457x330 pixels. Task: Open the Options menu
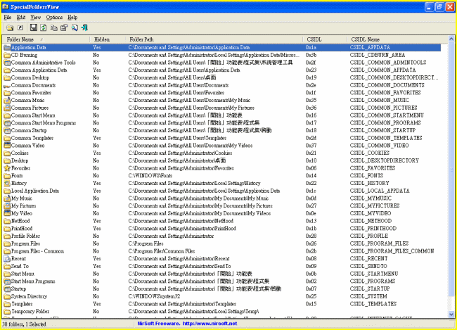(54, 16)
